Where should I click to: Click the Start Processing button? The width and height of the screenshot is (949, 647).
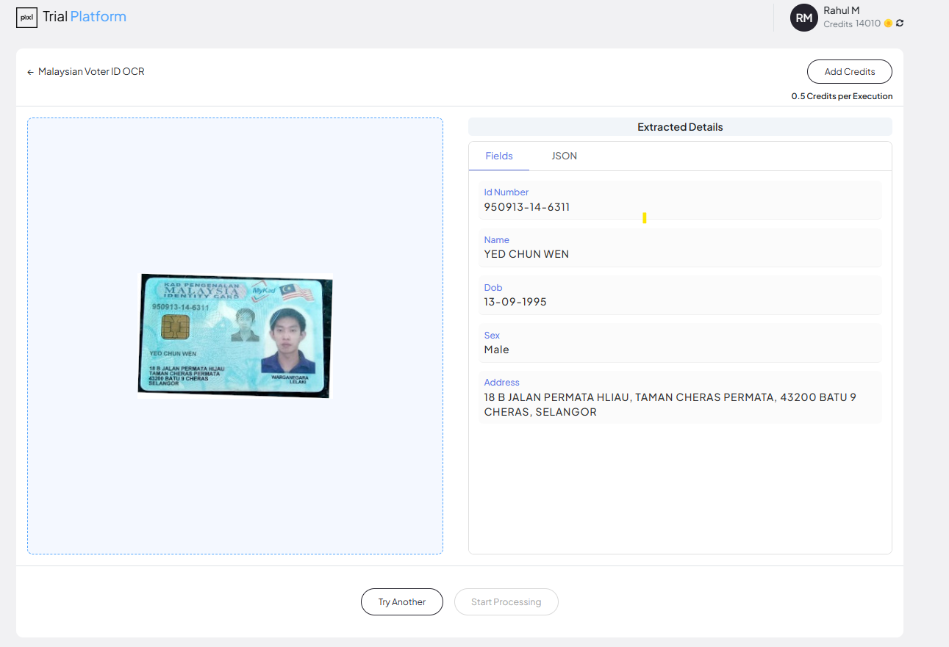coord(506,601)
